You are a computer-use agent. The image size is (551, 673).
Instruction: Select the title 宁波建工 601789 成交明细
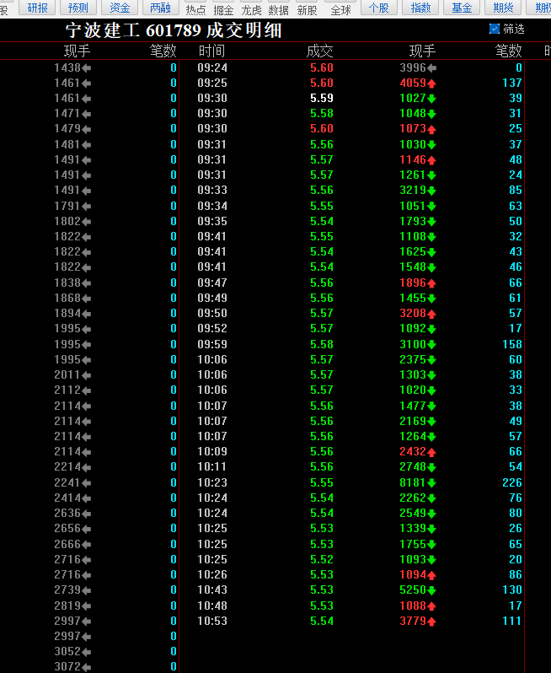(174, 30)
